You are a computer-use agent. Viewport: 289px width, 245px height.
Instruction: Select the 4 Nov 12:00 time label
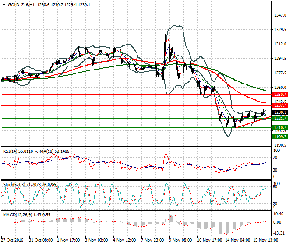(x=124, y=240)
